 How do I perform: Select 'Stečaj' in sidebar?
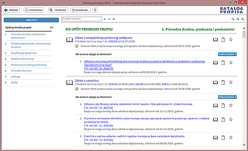point(14,83)
